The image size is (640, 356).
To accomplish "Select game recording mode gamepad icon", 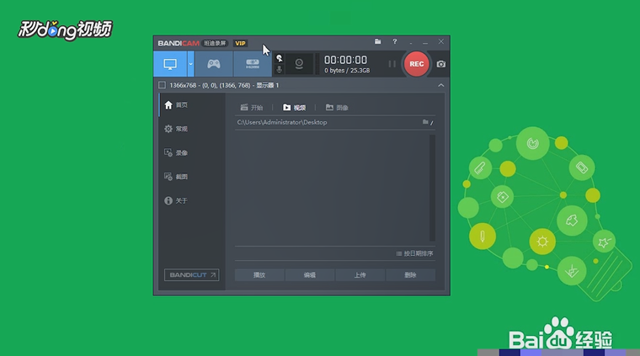I will coord(213,64).
